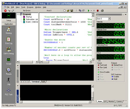The height and width of the screenshot is (109, 130).
Task: Select the Subroutine item in program tree
Action: pyautogui.click(x=32, y=19)
